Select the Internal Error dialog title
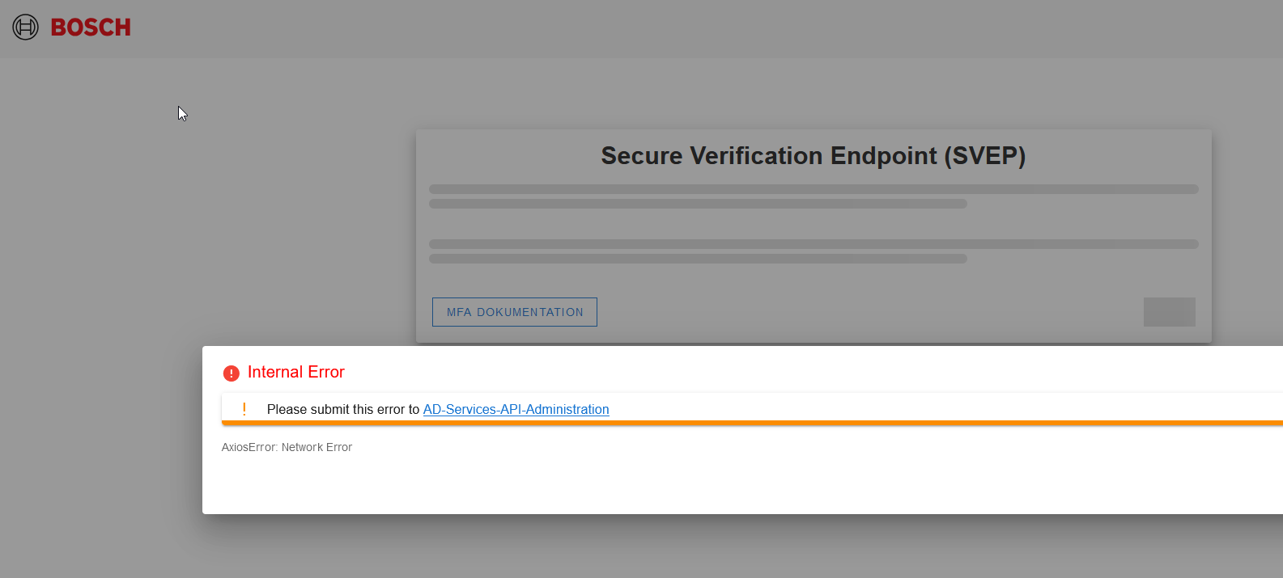This screenshot has height=578, width=1283. click(295, 372)
